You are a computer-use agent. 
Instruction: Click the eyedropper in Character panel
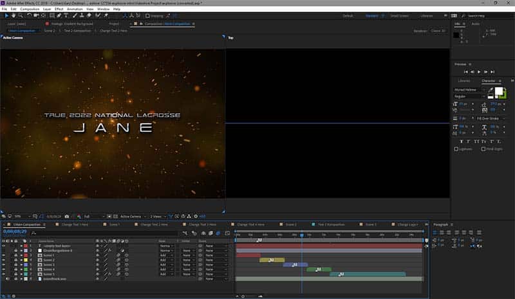pyautogui.click(x=491, y=90)
